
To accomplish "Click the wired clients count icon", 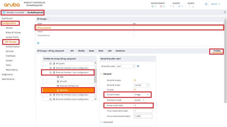I will [x=179, y=6].
